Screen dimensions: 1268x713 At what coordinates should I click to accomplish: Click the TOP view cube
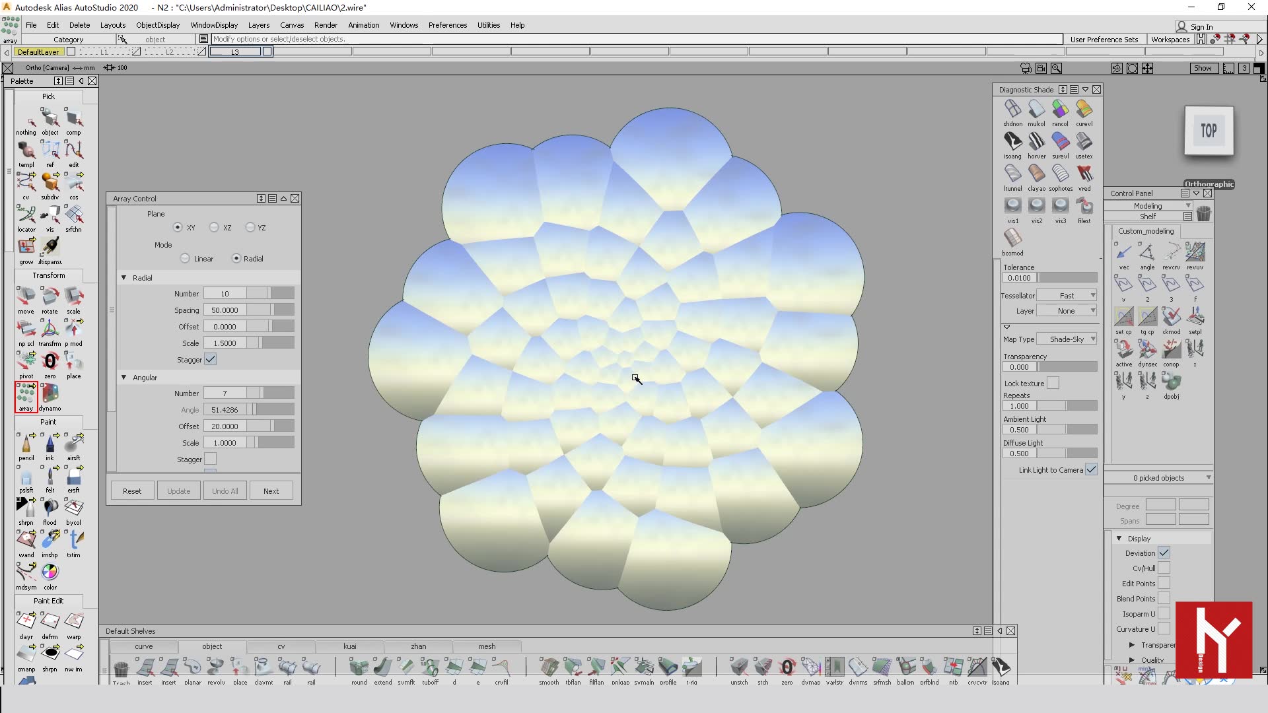pos(1209,131)
